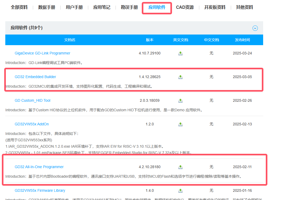Select the 其他资料 tab
The height and width of the screenshot is (200, 296).
click(x=244, y=7)
